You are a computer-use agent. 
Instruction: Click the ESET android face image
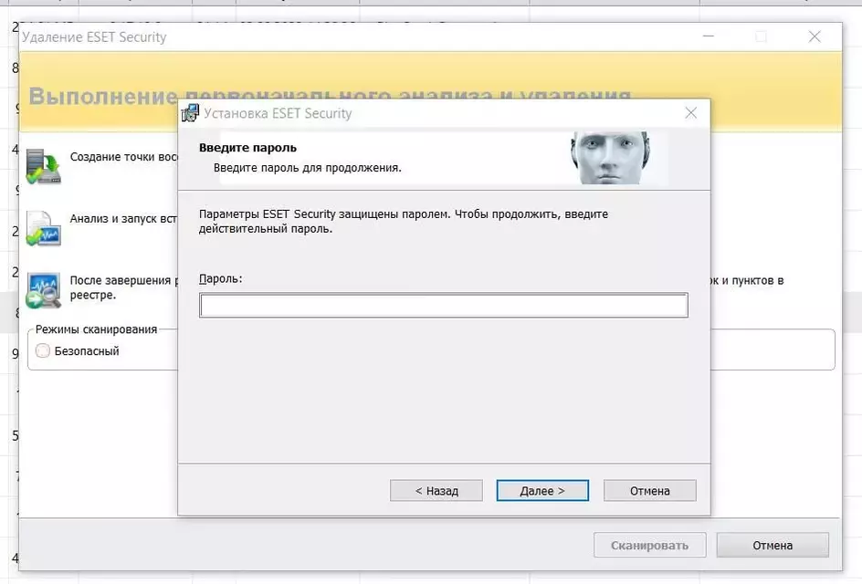click(x=610, y=158)
